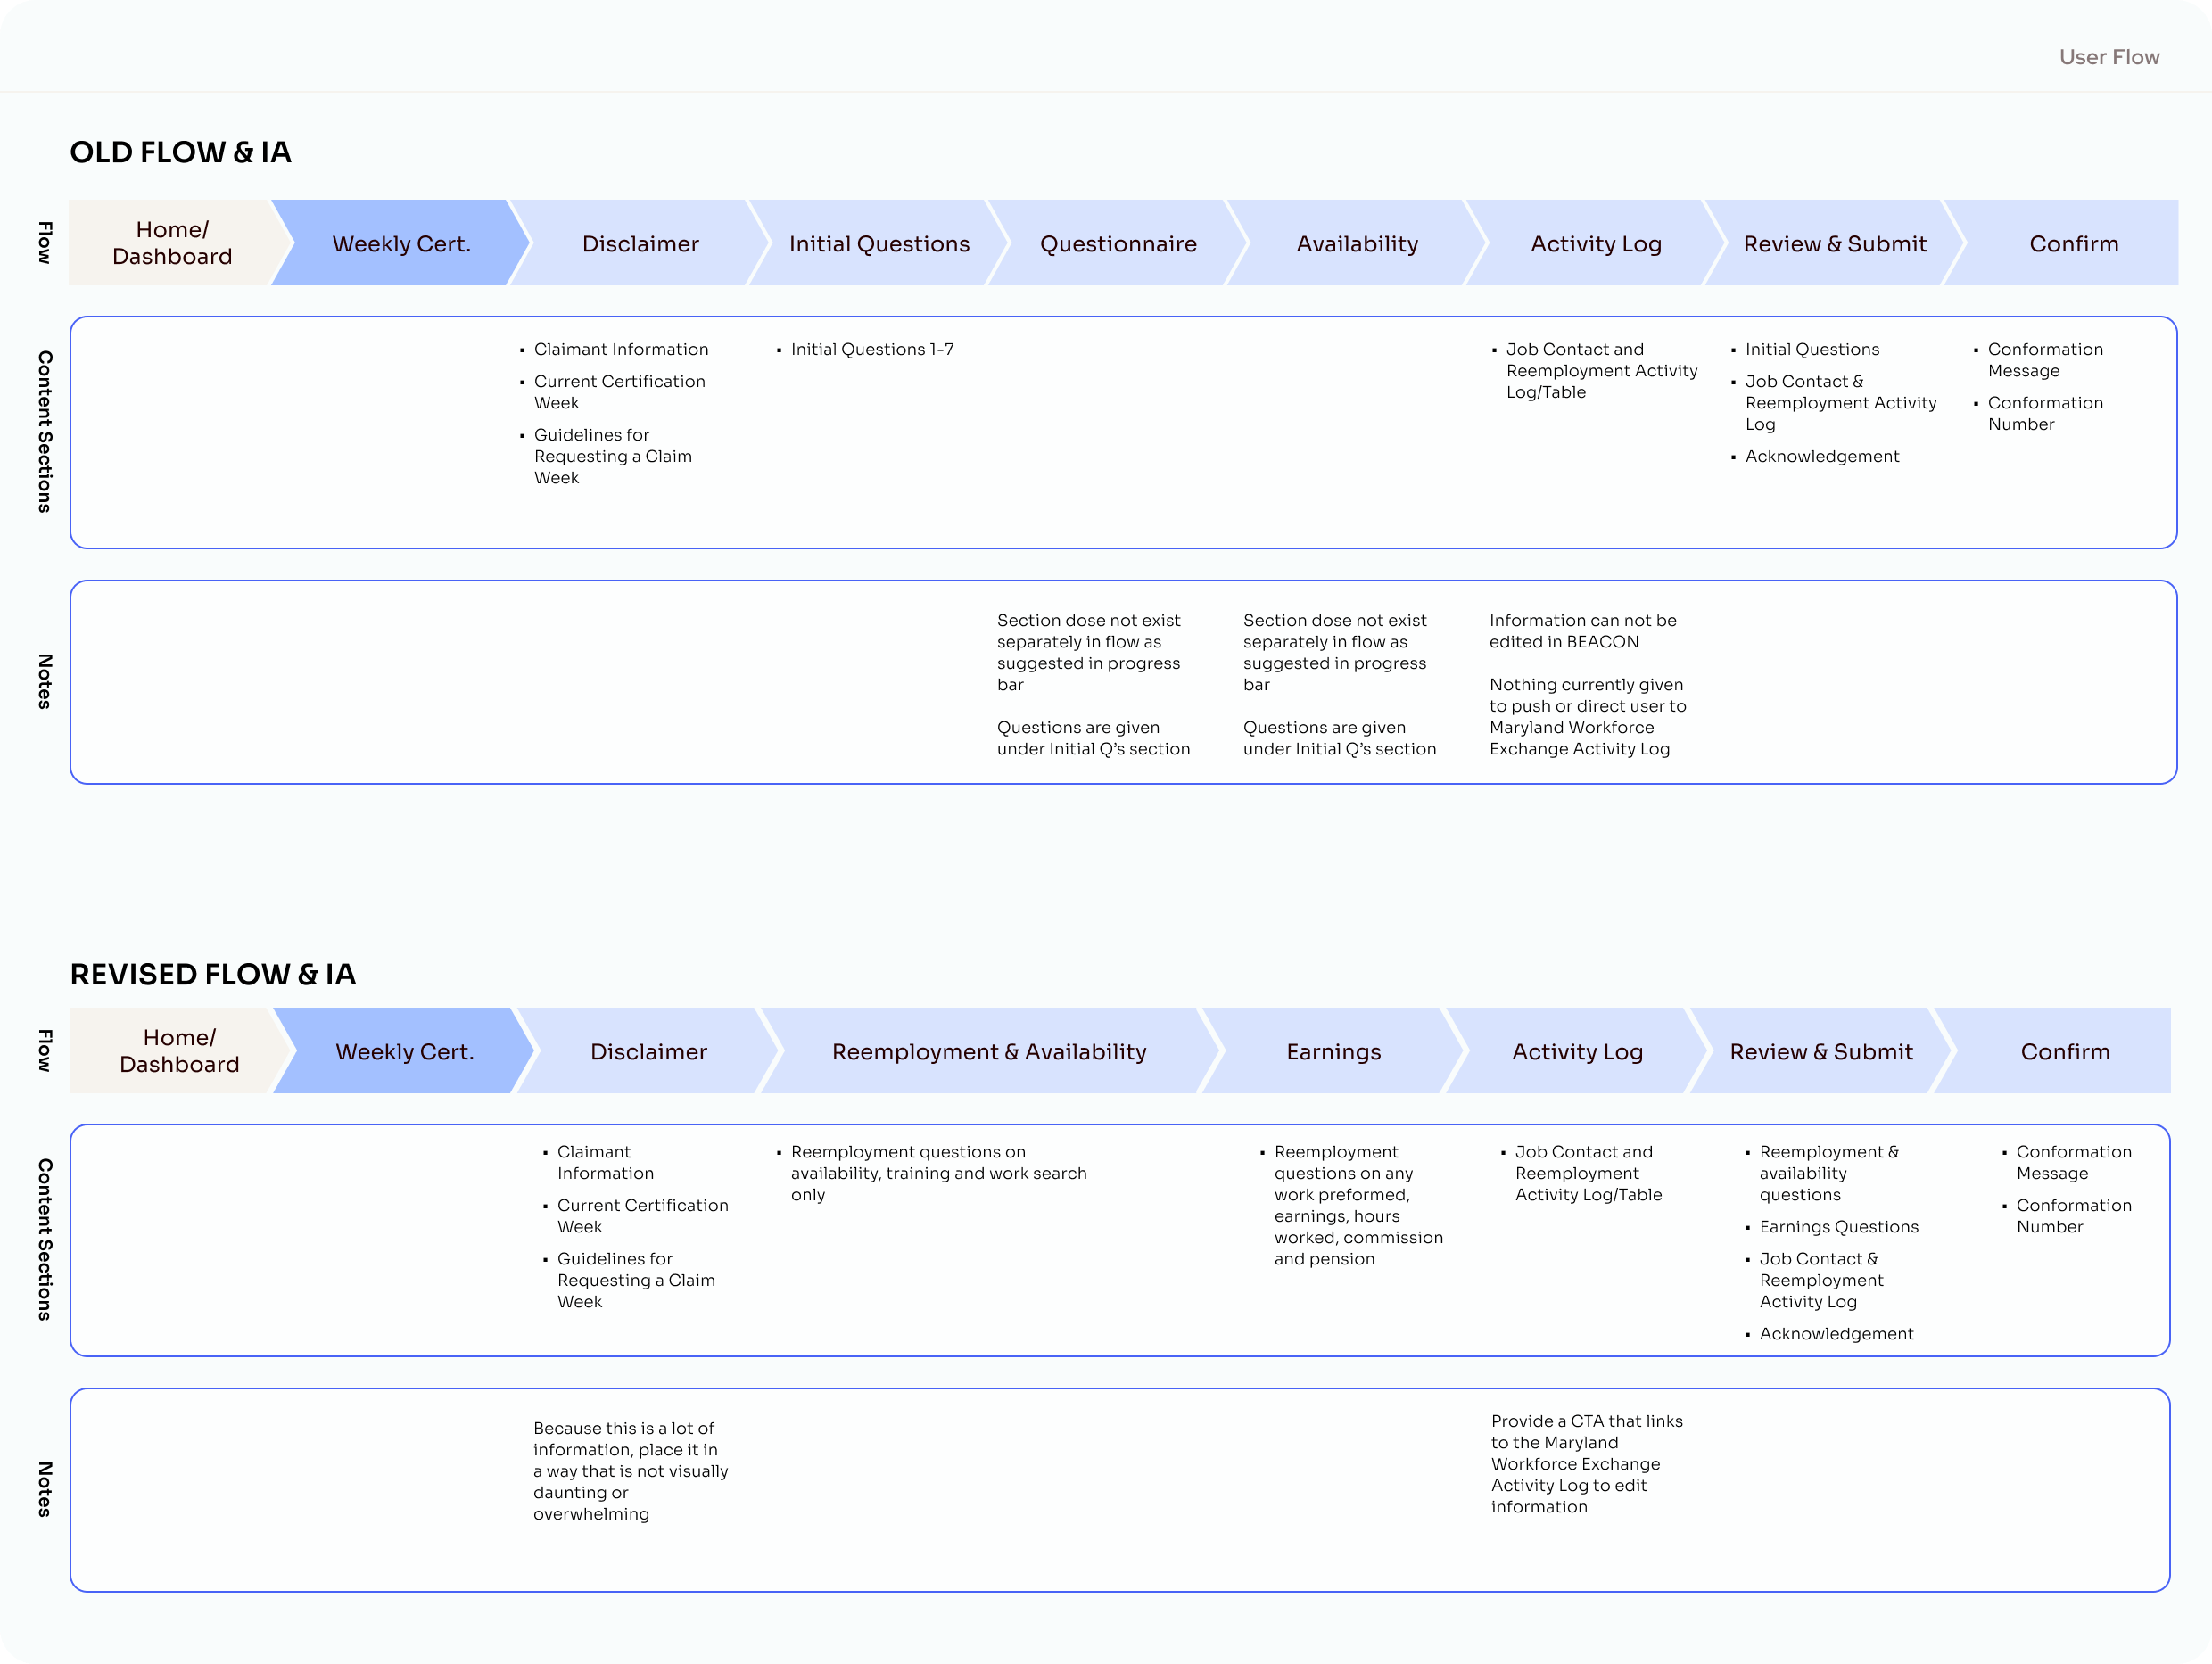Click the note about BEACON editing
2212x1664 pixels.
coord(1582,631)
